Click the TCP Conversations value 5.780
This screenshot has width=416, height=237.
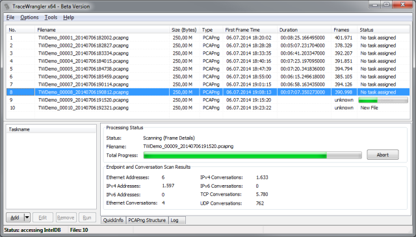(x=262, y=194)
